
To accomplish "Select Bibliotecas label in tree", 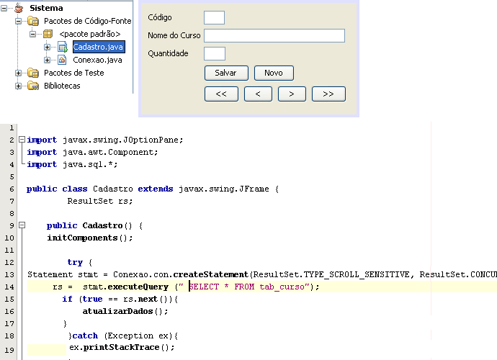I will pos(62,86).
